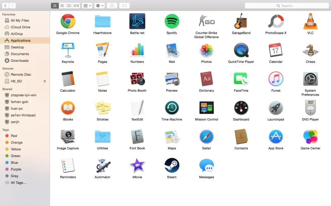Open Downloads from sidebar

pos(25,61)
